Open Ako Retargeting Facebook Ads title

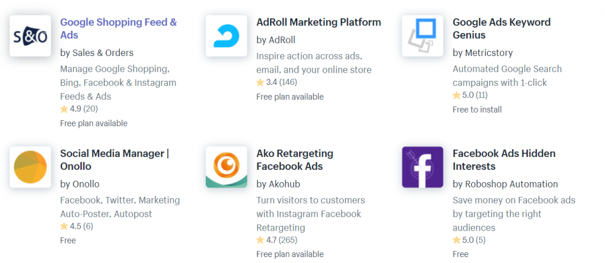pyautogui.click(x=295, y=160)
